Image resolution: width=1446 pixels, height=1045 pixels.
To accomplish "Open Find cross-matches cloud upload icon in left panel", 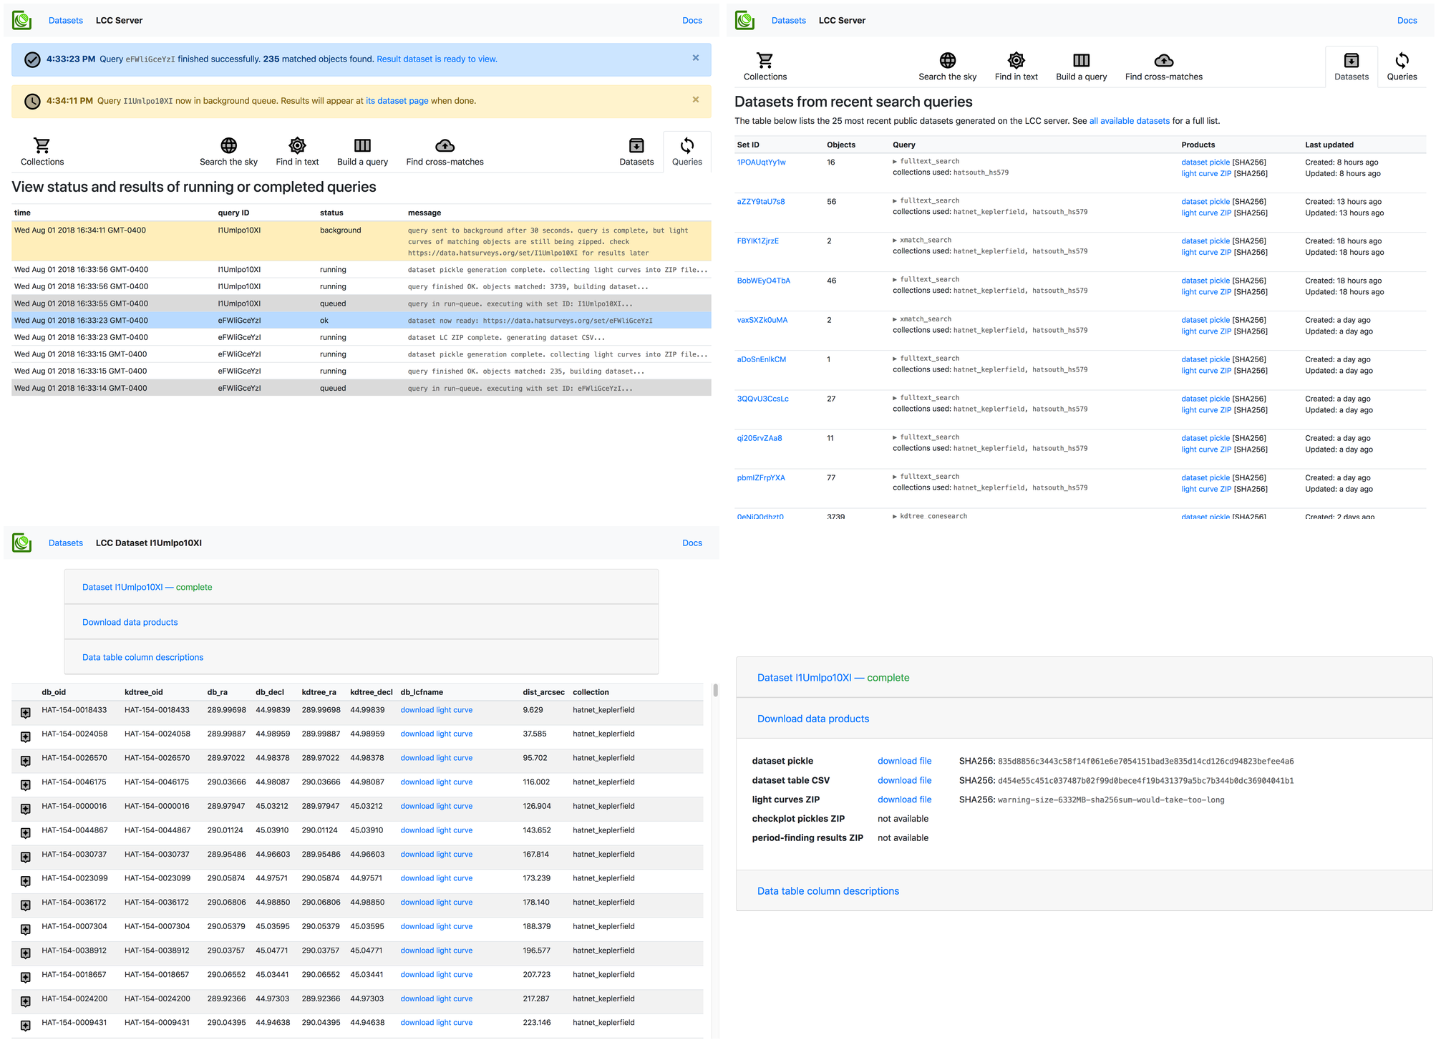I will (x=445, y=146).
